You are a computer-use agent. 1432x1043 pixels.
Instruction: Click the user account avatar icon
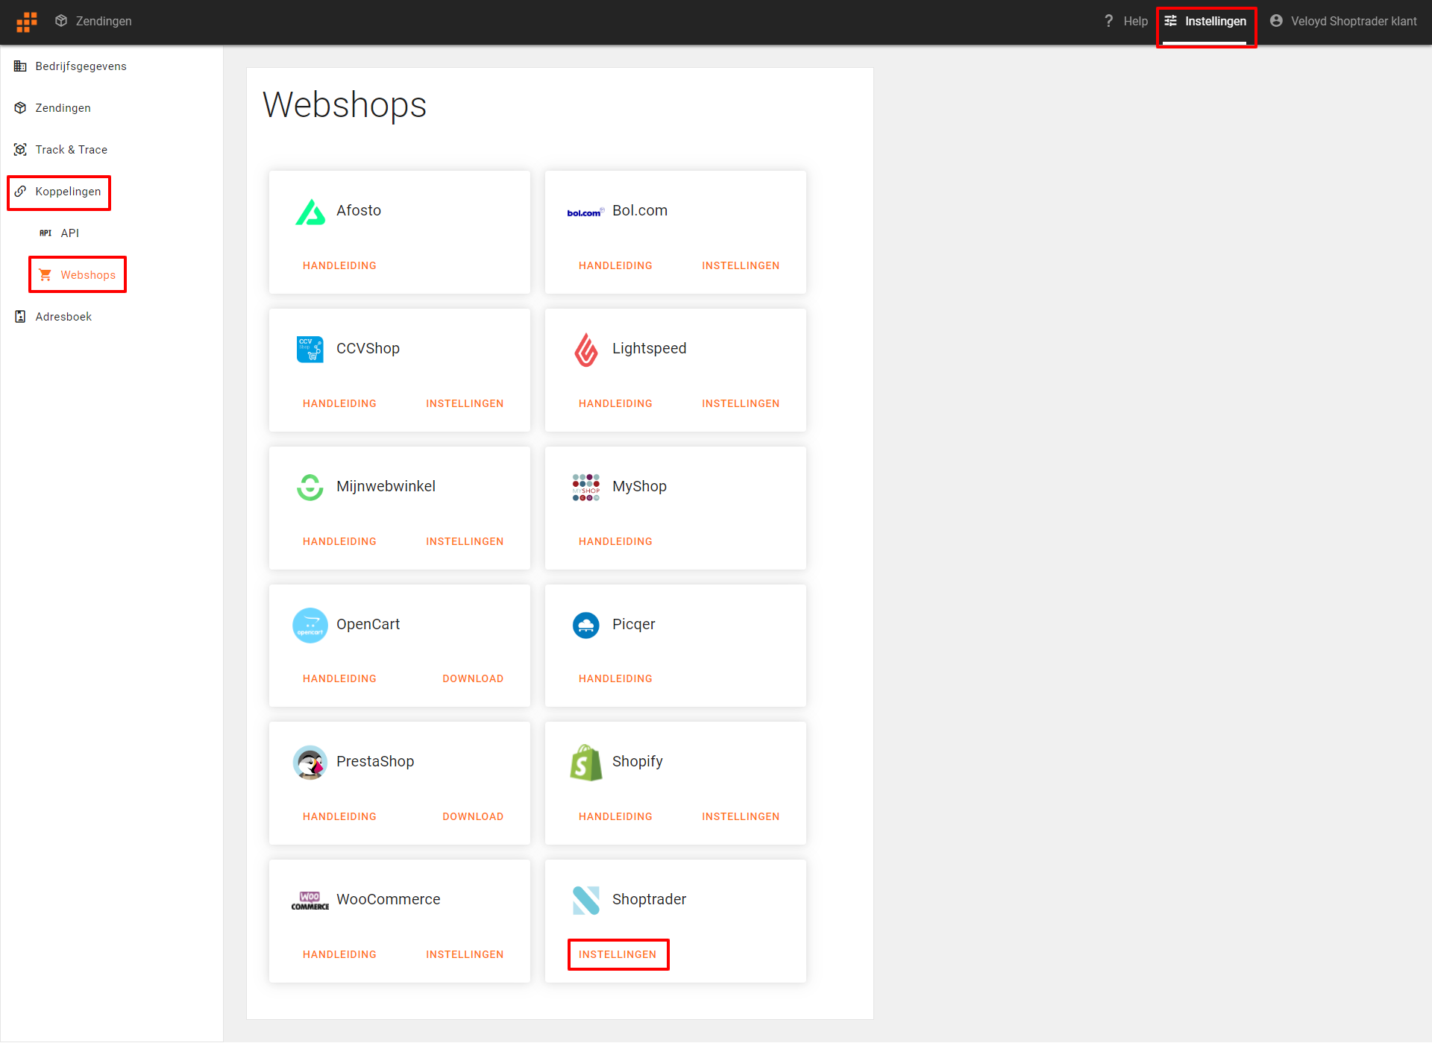[1276, 21]
